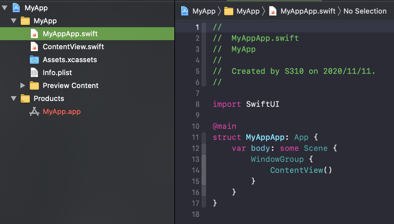This screenshot has width=394, height=224.
Task: Click the Assets.xcassets catalog icon
Action: [34, 60]
